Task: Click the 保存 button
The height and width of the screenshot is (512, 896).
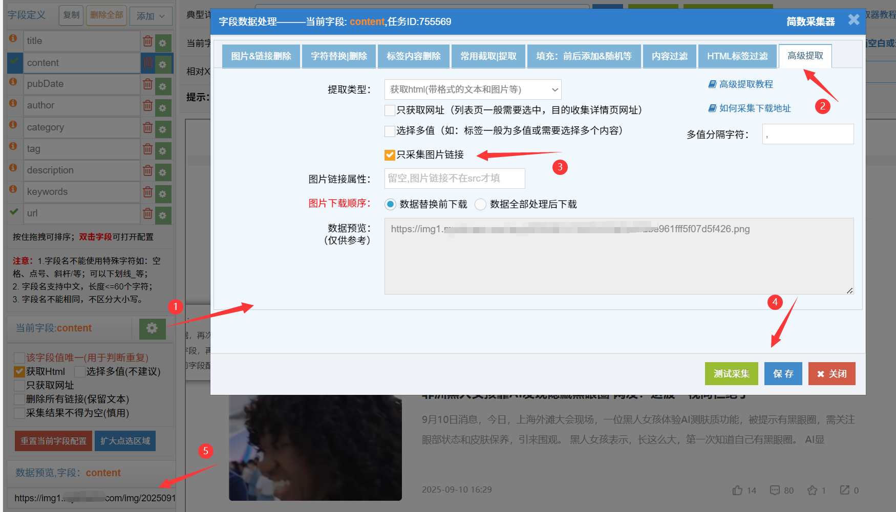Action: click(x=783, y=374)
